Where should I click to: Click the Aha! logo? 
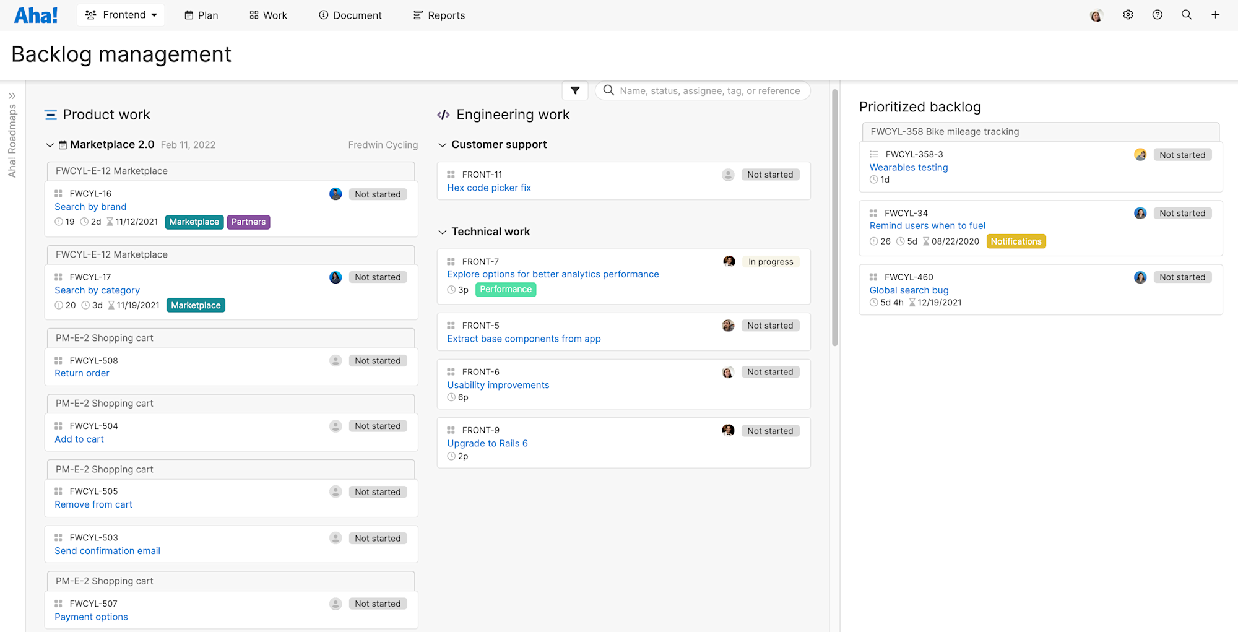click(x=35, y=14)
